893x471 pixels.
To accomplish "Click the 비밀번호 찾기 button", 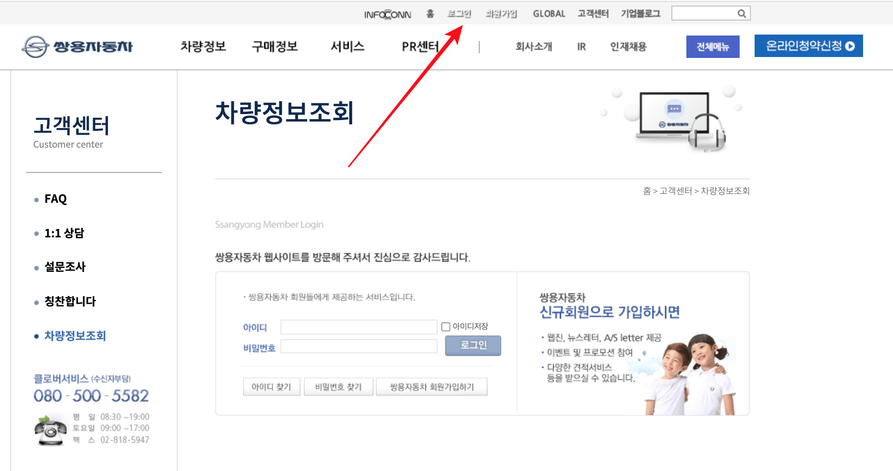I will pos(338,387).
